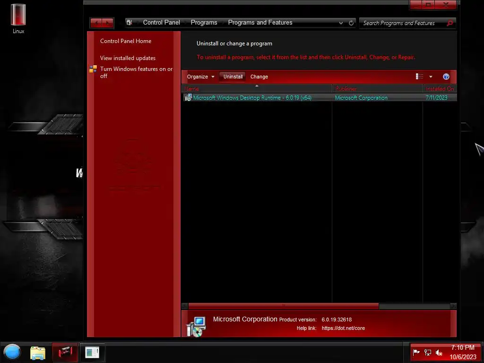
Task: Open the help question mark icon
Action: 446,77
